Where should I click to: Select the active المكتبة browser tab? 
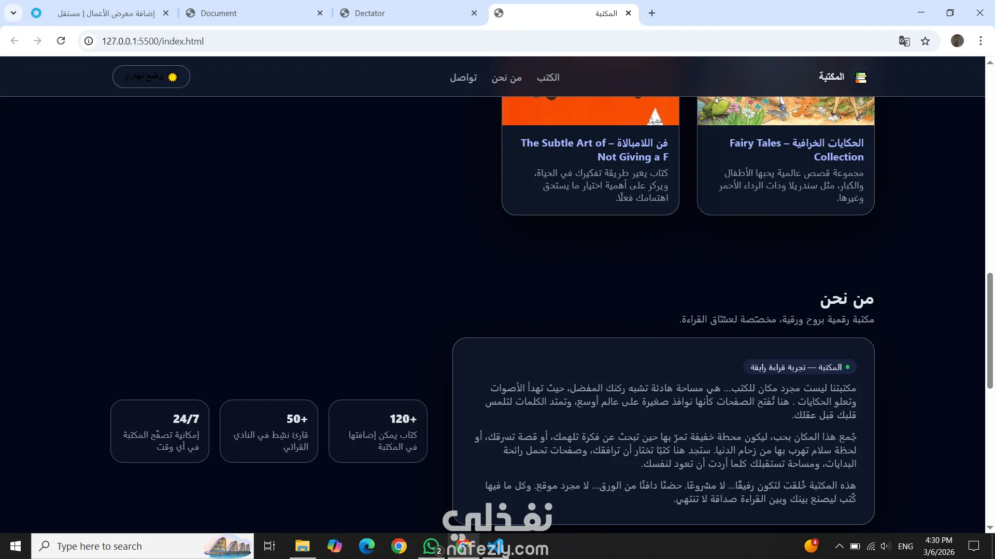click(563, 13)
